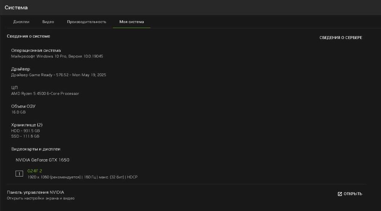Screen dimensions: 381x211
Task: Click the AMD Ryzen 5 4500 processor text
Action: point(45,93)
